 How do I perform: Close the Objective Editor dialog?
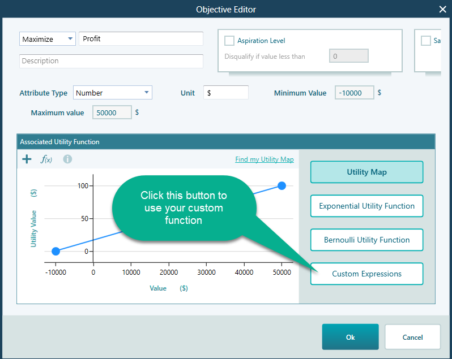click(442, 9)
